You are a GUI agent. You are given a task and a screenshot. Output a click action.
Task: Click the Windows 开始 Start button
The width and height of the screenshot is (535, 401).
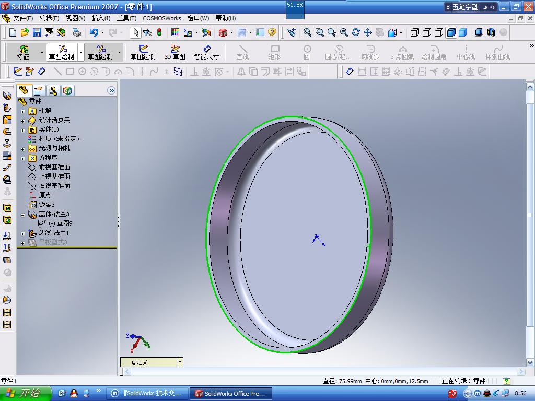pos(25,394)
